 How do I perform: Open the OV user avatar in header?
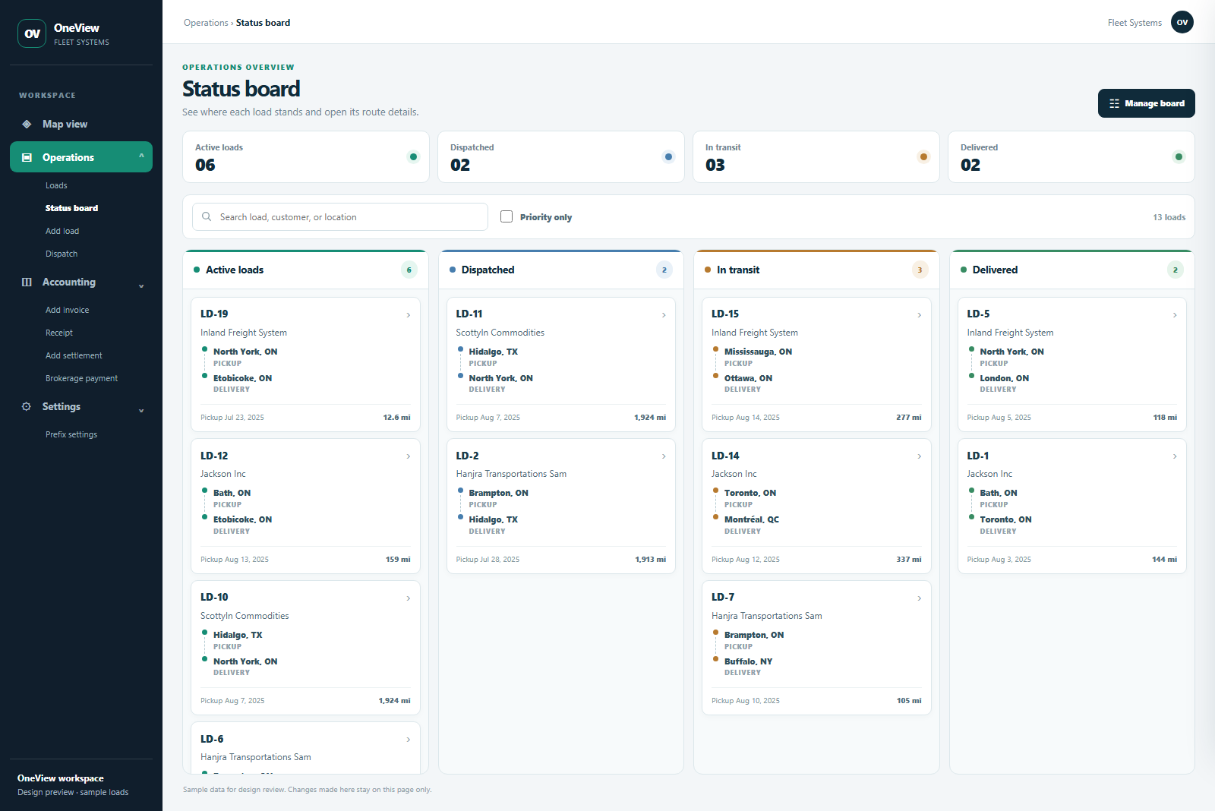[1182, 22]
